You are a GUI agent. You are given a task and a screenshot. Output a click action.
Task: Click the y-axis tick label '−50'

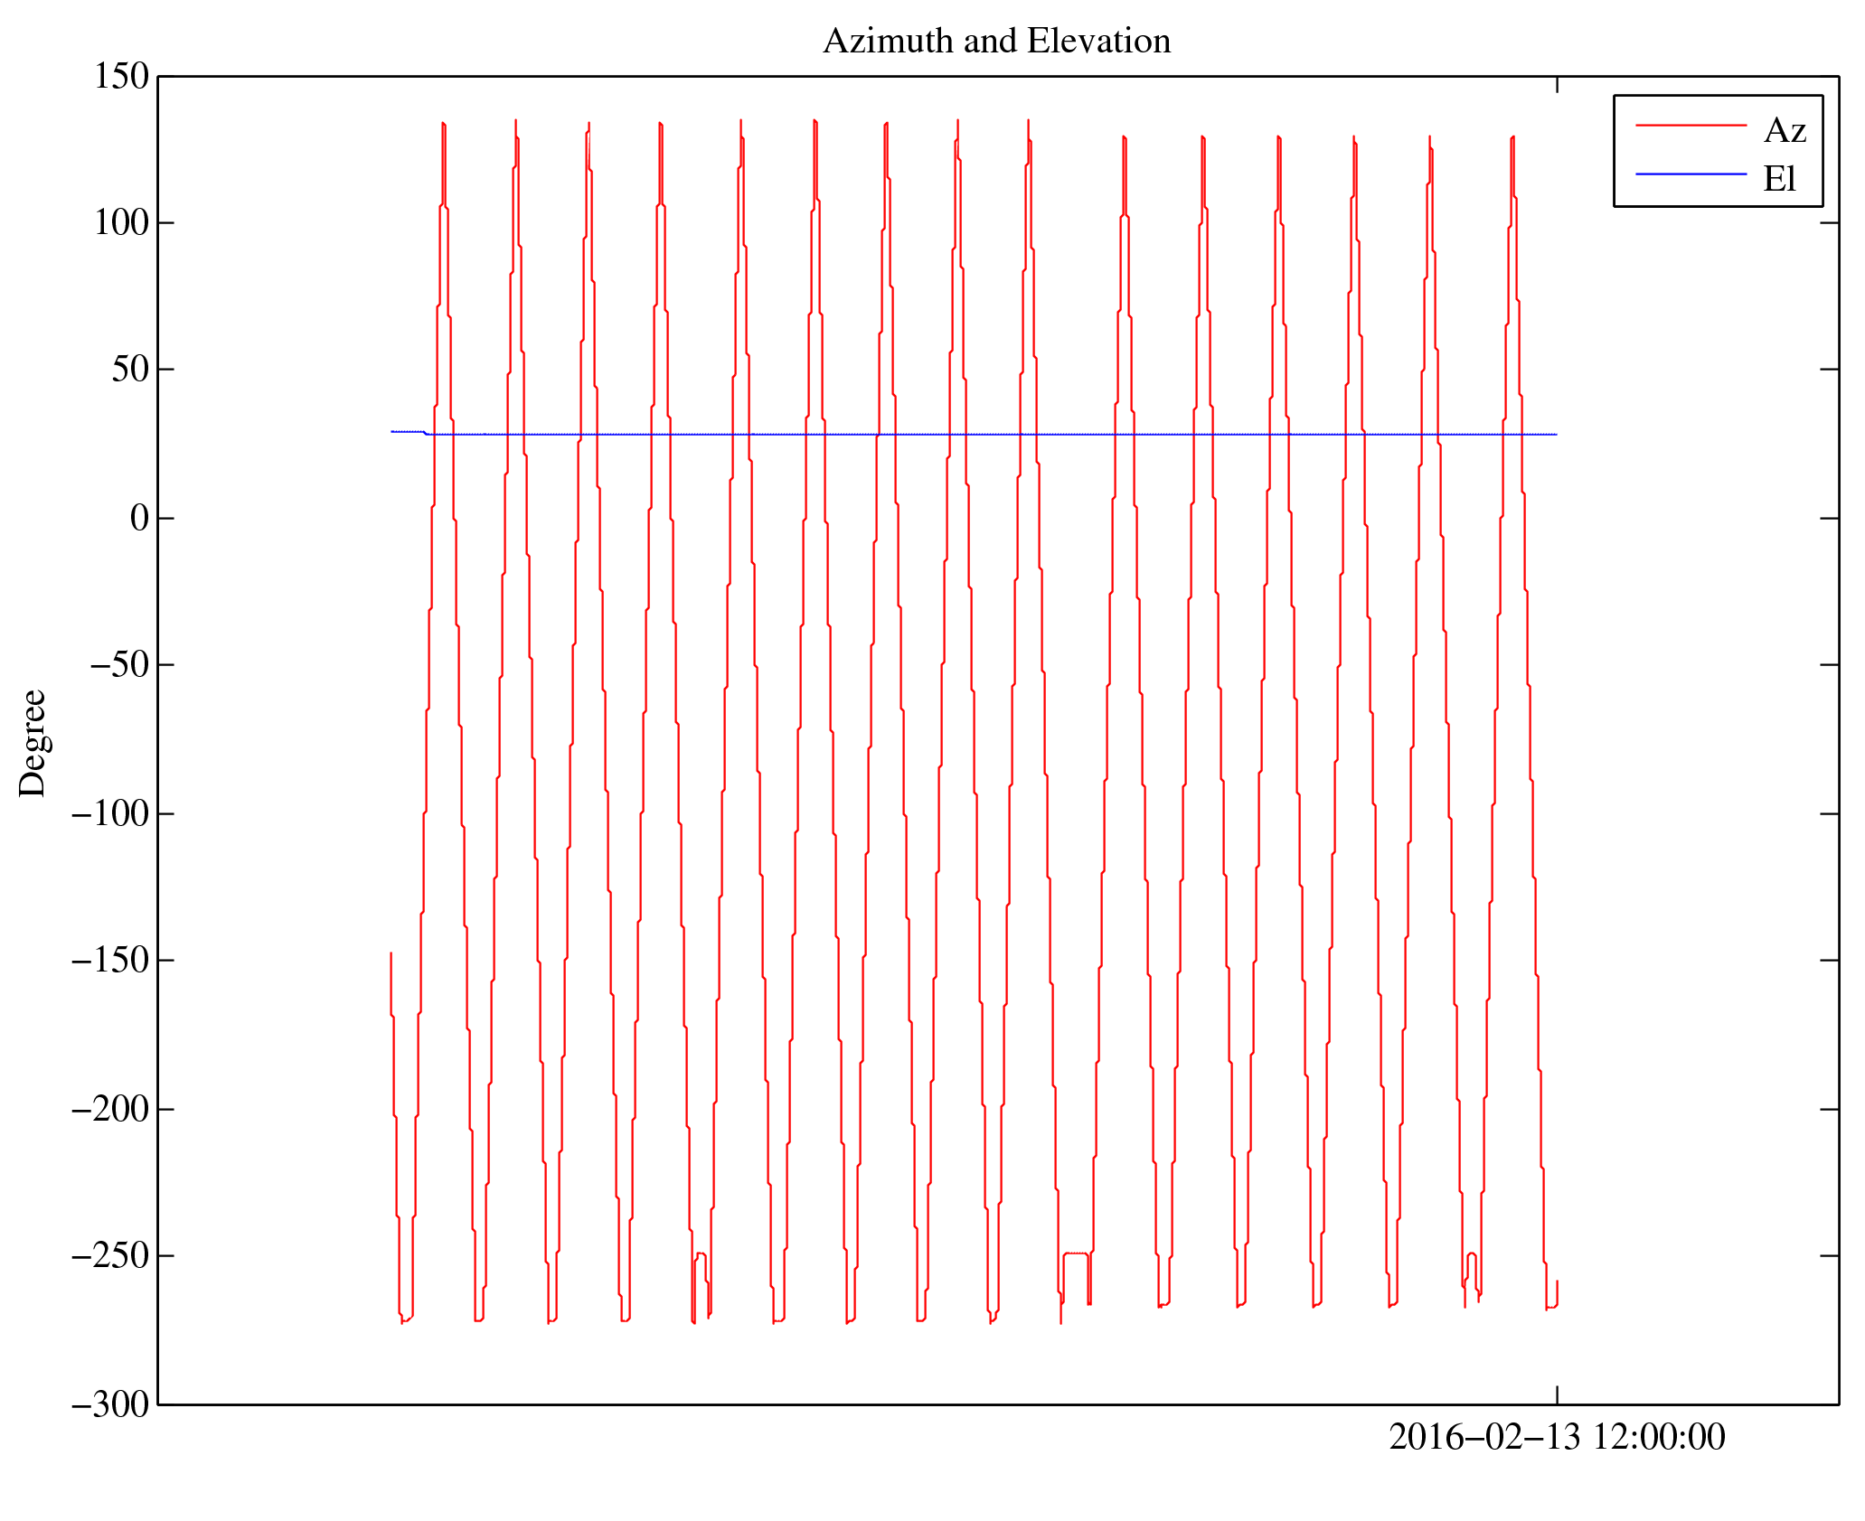click(x=118, y=664)
